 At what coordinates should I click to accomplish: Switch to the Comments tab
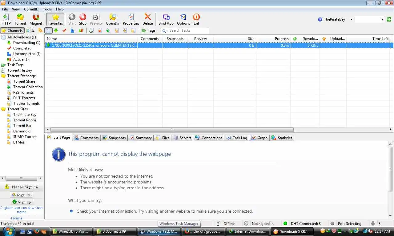86,138
